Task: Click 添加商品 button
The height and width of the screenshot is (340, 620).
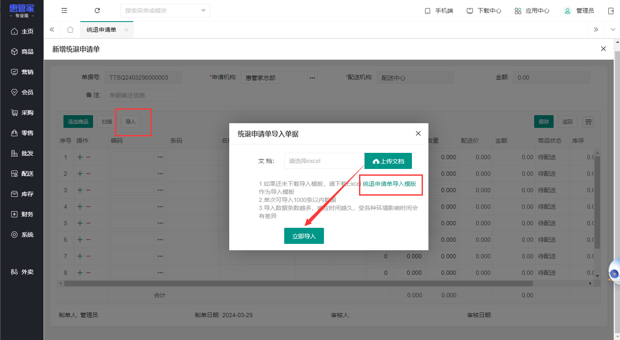Action: [78, 122]
